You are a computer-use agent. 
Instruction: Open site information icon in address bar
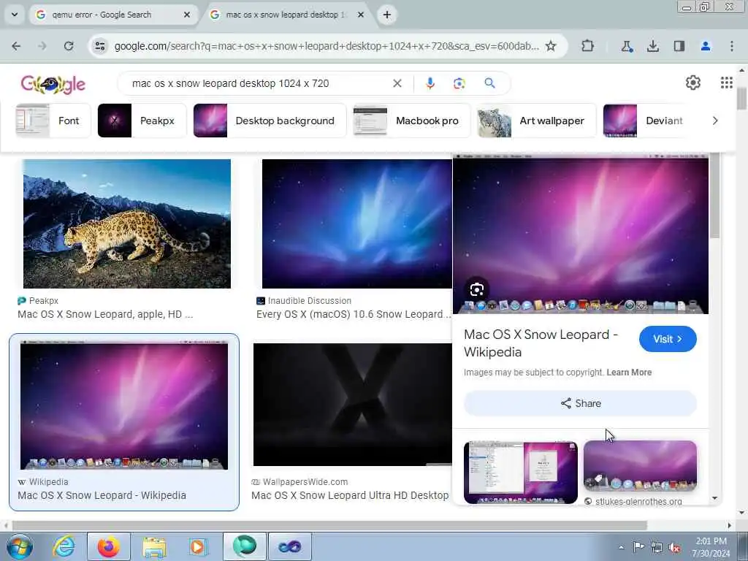99,46
